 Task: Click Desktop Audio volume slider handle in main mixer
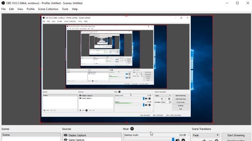(x=173, y=139)
